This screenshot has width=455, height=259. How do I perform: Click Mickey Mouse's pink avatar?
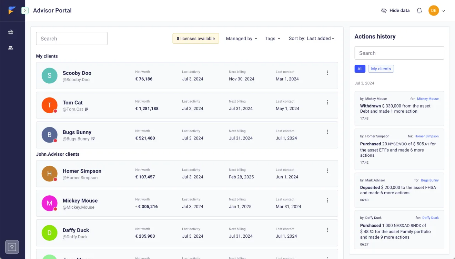tap(50, 204)
